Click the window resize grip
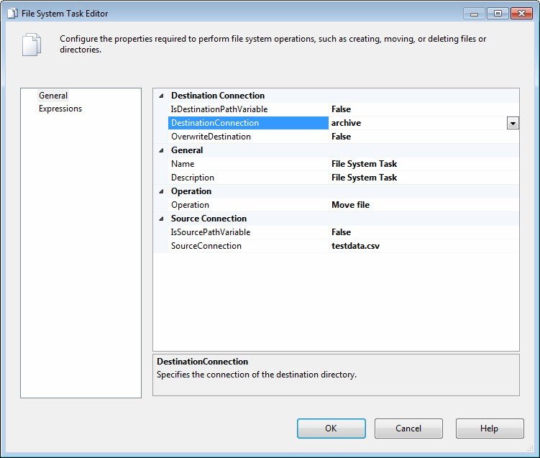 [531, 449]
